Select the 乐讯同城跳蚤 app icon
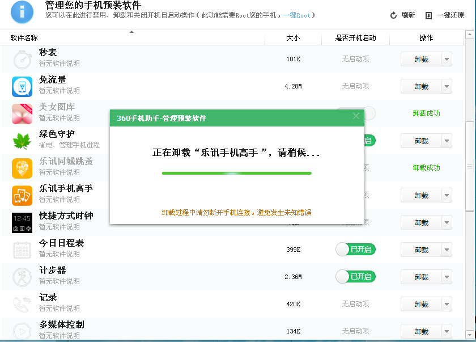Image resolution: width=476 pixels, height=342 pixels. click(22, 168)
